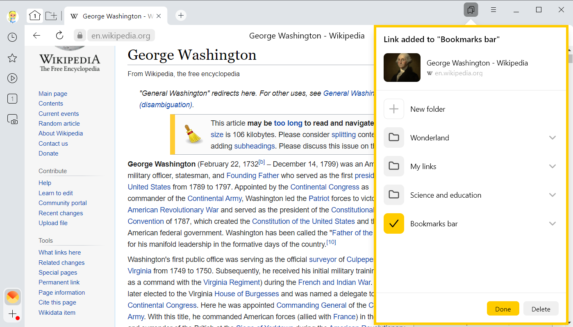Close the George Washington tab
The image size is (573, 327).
pos(159,16)
